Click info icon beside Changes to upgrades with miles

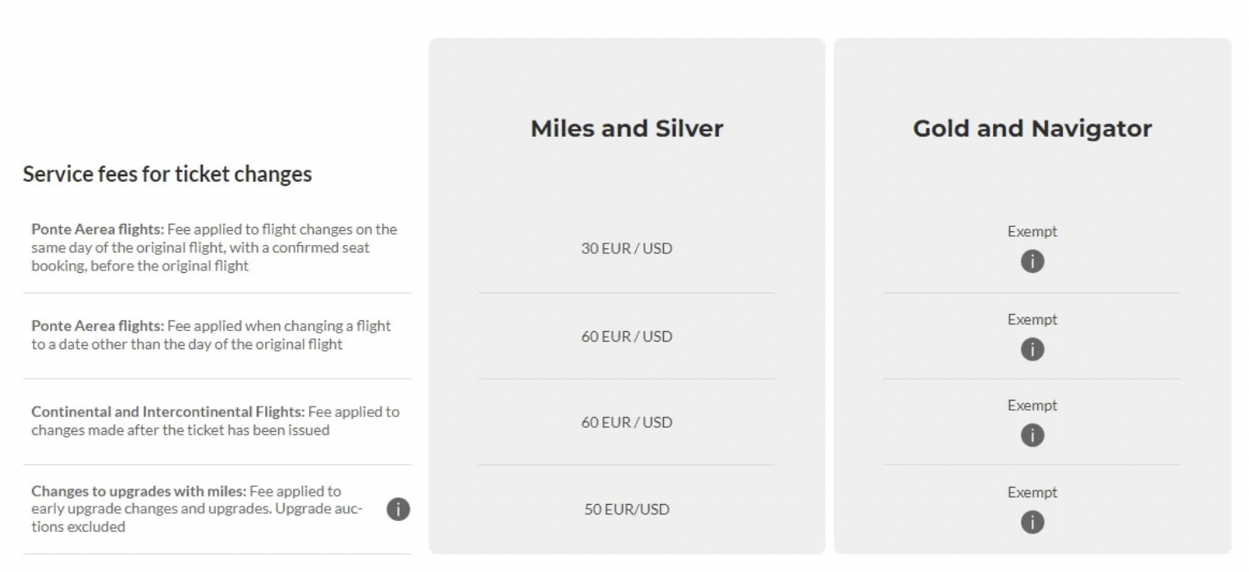coord(398,510)
